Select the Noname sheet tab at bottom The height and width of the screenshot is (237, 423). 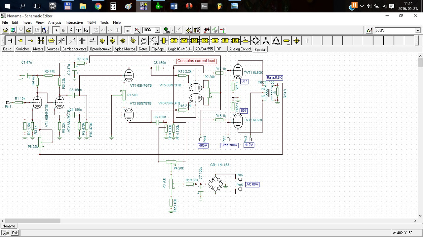pyautogui.click(x=9, y=226)
